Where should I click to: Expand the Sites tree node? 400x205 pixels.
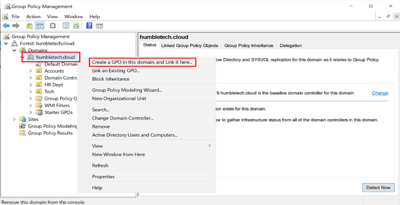(x=14, y=119)
